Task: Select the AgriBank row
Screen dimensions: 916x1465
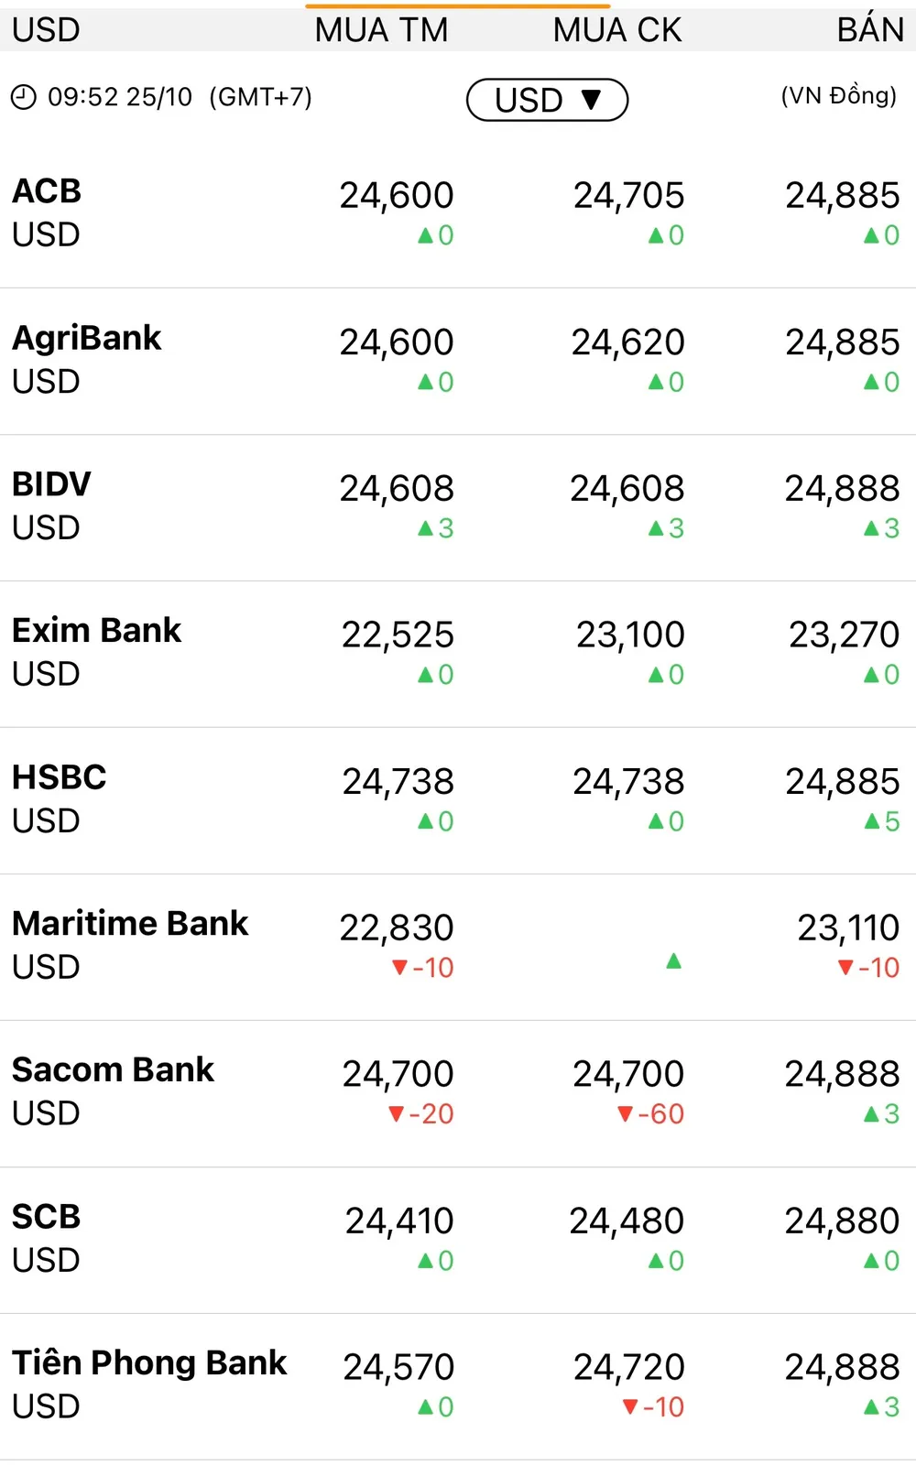Action: click(x=87, y=338)
